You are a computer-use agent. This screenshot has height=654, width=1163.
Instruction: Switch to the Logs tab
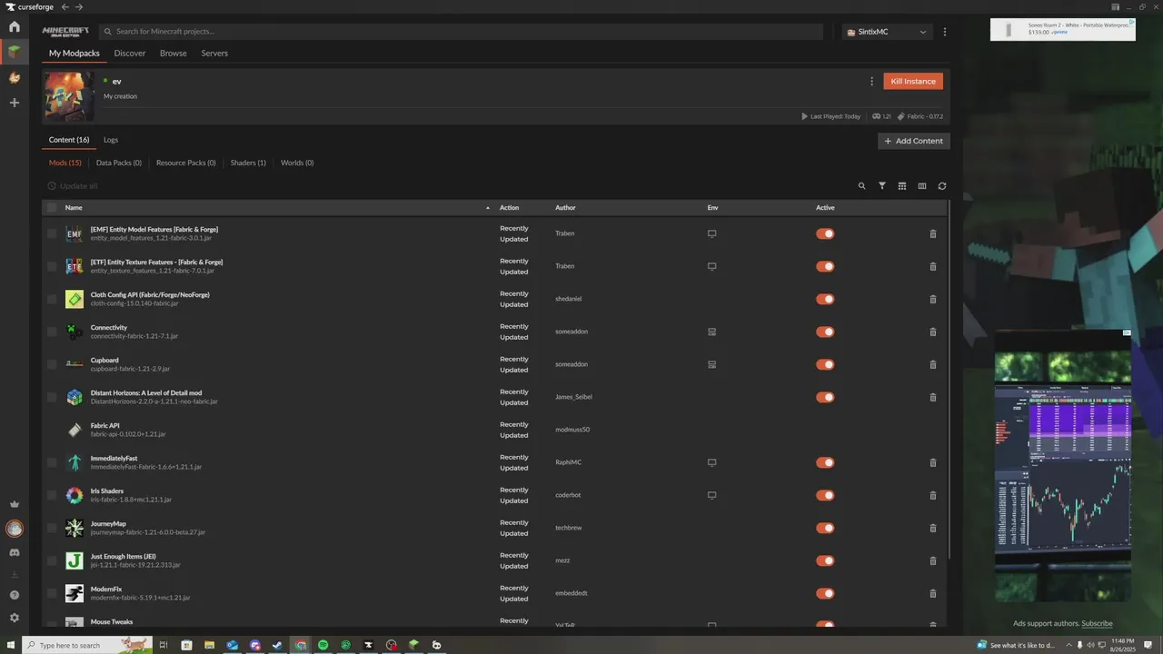click(x=111, y=140)
